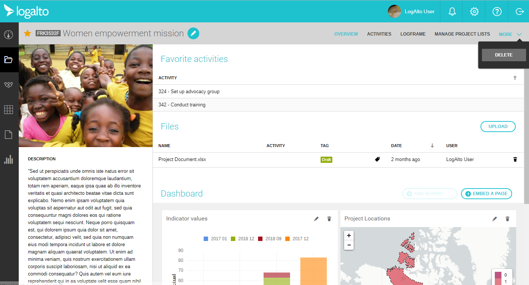Open the documents page icon in sidebar
This screenshot has height=285, width=529.
pos(8,134)
